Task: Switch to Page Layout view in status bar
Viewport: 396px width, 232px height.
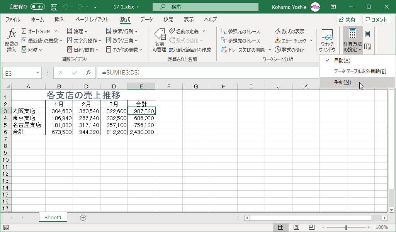Action: [x=296, y=227]
